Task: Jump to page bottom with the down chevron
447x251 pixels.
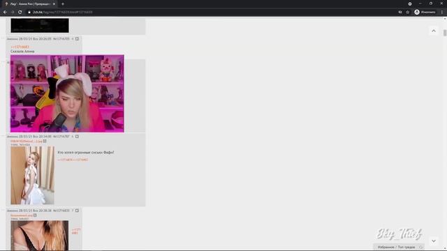Action: click(434, 241)
